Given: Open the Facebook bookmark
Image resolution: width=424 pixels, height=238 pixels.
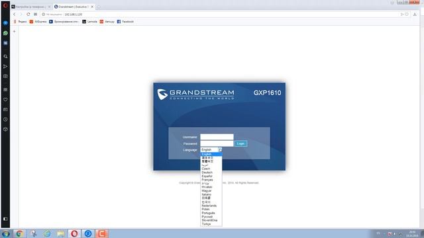Looking at the screenshot, I should [125, 22].
